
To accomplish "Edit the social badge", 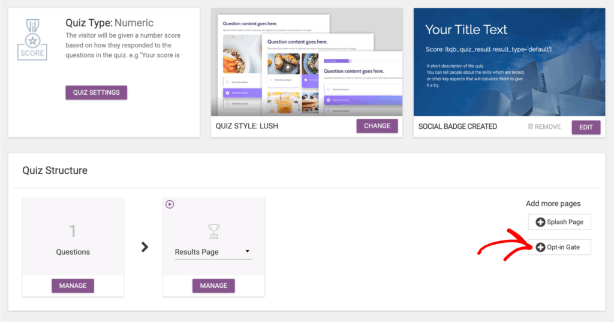I will [x=585, y=127].
